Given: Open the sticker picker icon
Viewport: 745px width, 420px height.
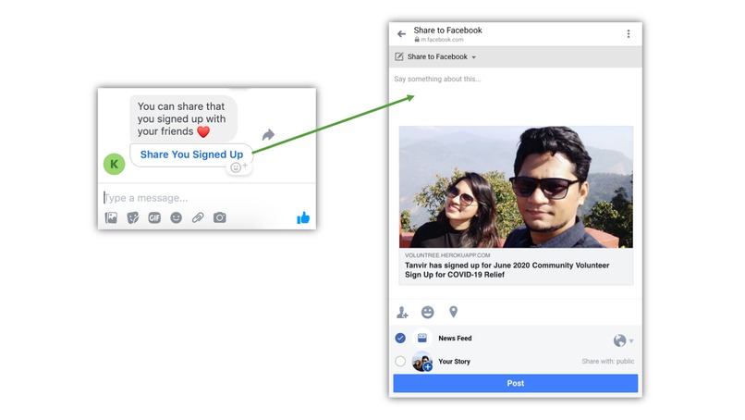Looking at the screenshot, I should pyautogui.click(x=133, y=217).
